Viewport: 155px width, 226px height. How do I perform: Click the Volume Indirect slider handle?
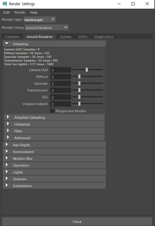79,104
